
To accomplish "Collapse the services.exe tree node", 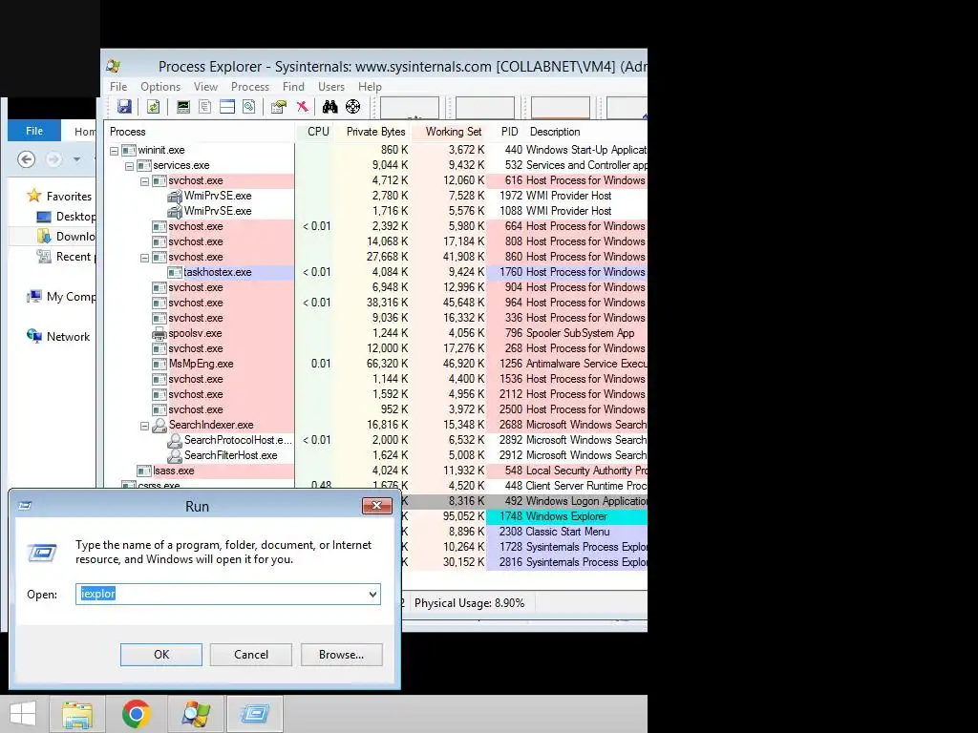I will tap(129, 166).
